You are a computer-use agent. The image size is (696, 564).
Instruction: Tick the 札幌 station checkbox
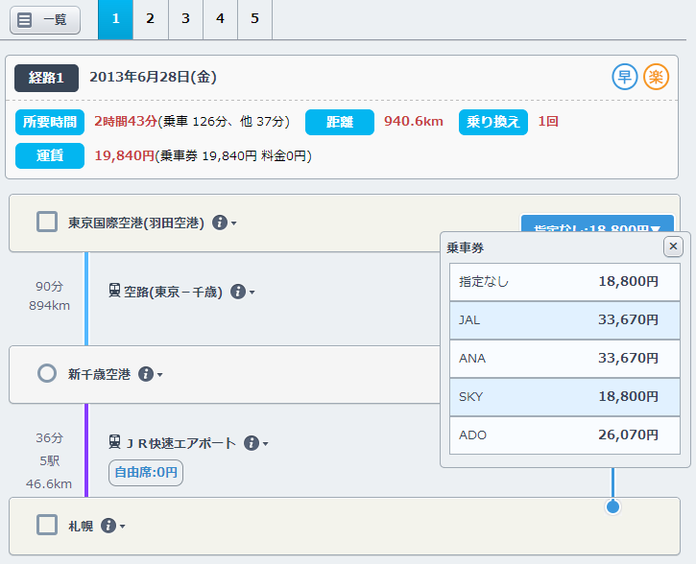(47, 525)
